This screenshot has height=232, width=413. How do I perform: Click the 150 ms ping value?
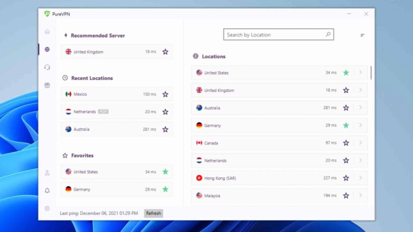pos(149,94)
